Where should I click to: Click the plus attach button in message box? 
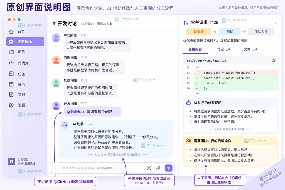[55, 168]
